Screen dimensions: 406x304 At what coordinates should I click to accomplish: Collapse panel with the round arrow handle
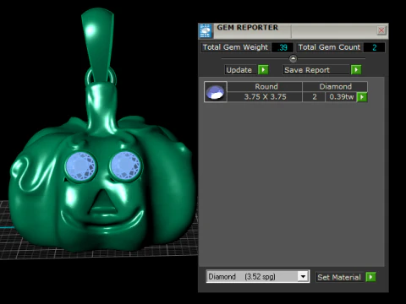pos(293,58)
